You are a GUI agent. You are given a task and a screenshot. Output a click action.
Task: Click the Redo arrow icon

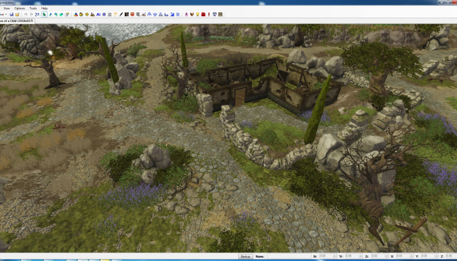[x=31, y=14]
